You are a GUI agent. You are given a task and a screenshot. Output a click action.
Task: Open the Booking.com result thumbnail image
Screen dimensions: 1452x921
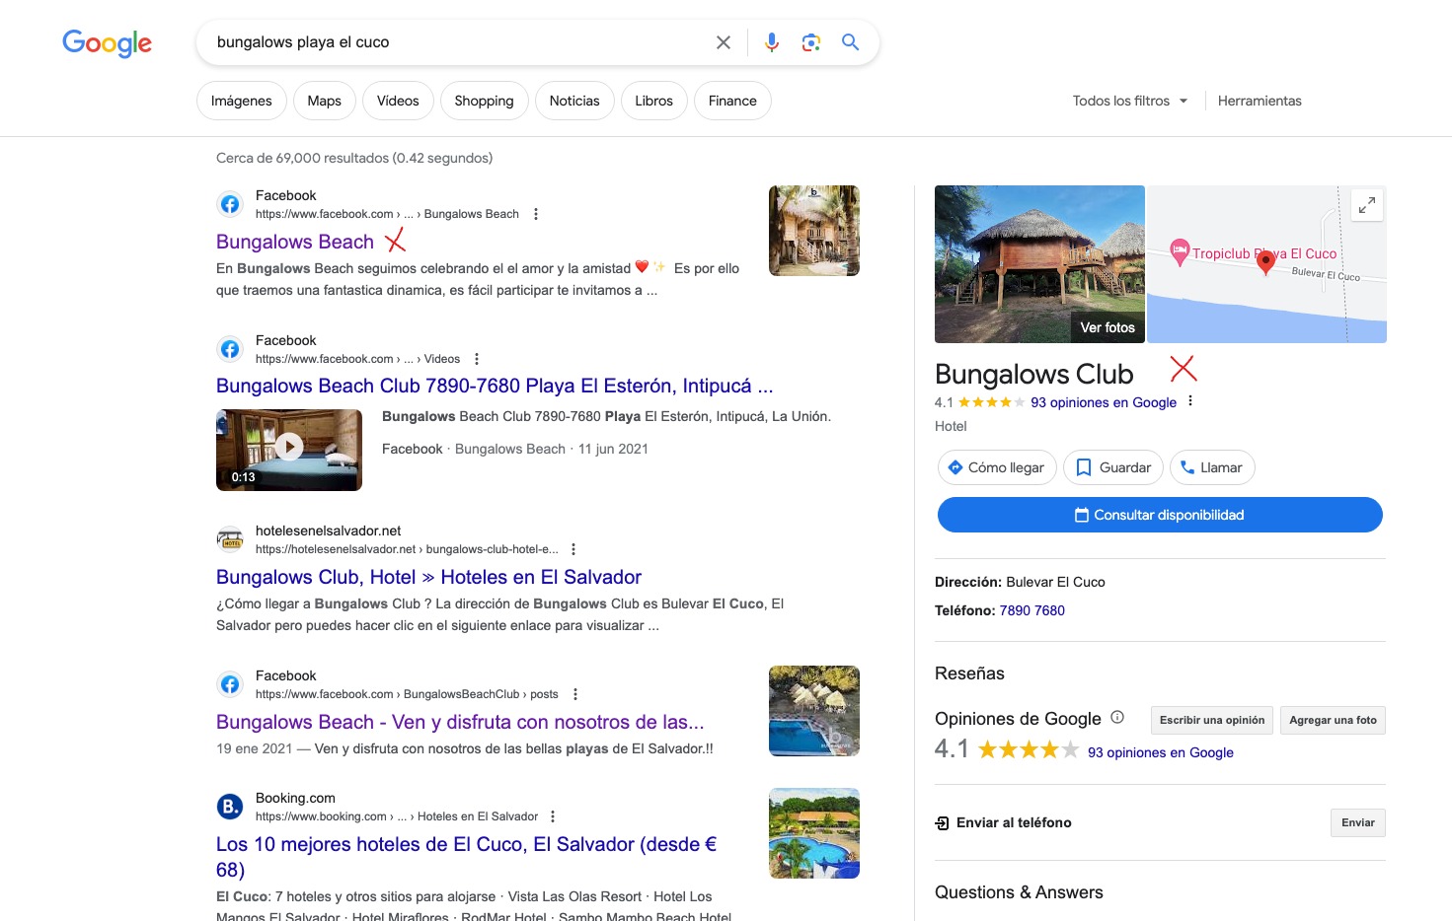[x=814, y=833]
